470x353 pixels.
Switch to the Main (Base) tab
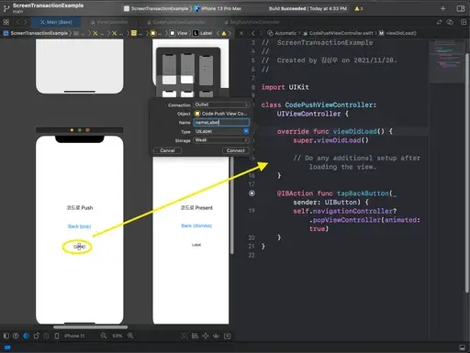coord(56,22)
